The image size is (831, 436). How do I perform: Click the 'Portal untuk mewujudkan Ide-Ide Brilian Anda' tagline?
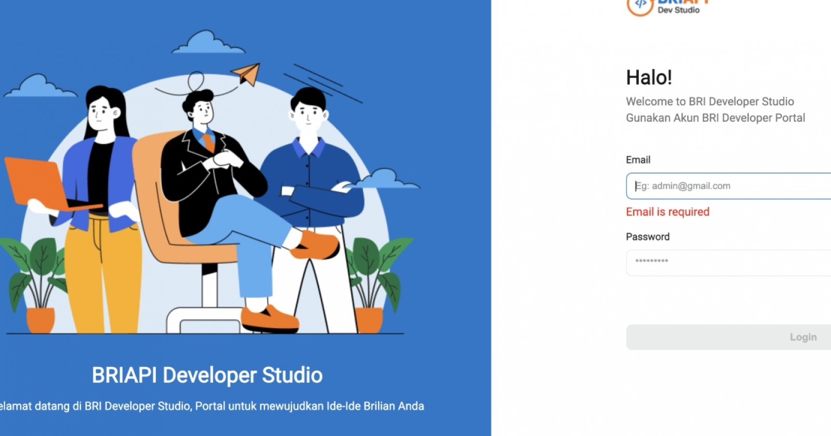[310, 406]
